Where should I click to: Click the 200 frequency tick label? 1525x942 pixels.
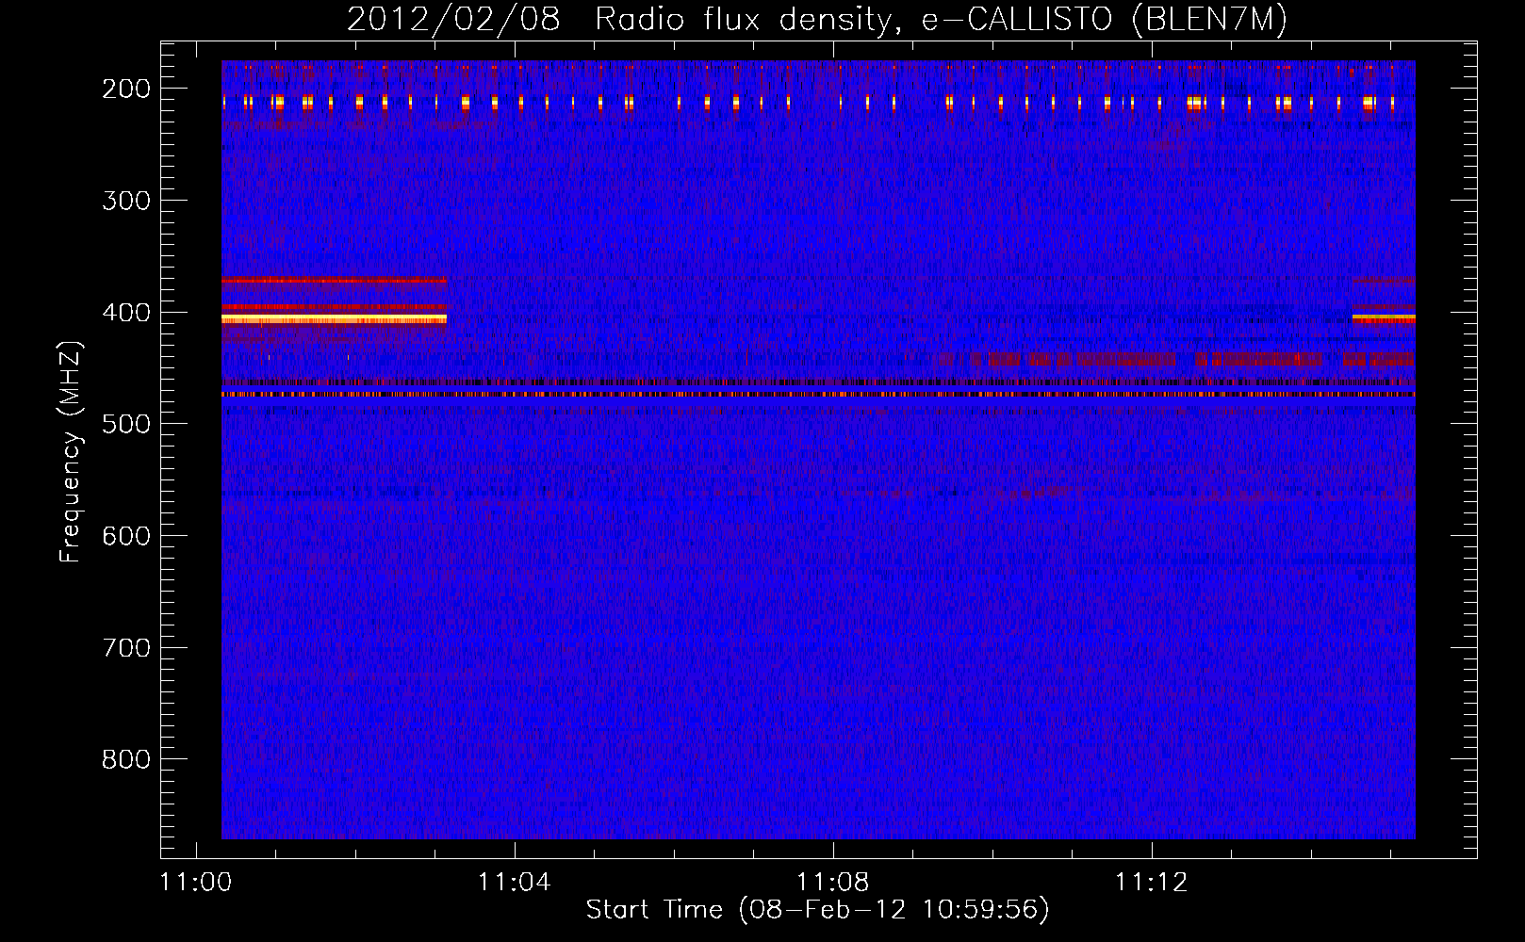pos(126,89)
